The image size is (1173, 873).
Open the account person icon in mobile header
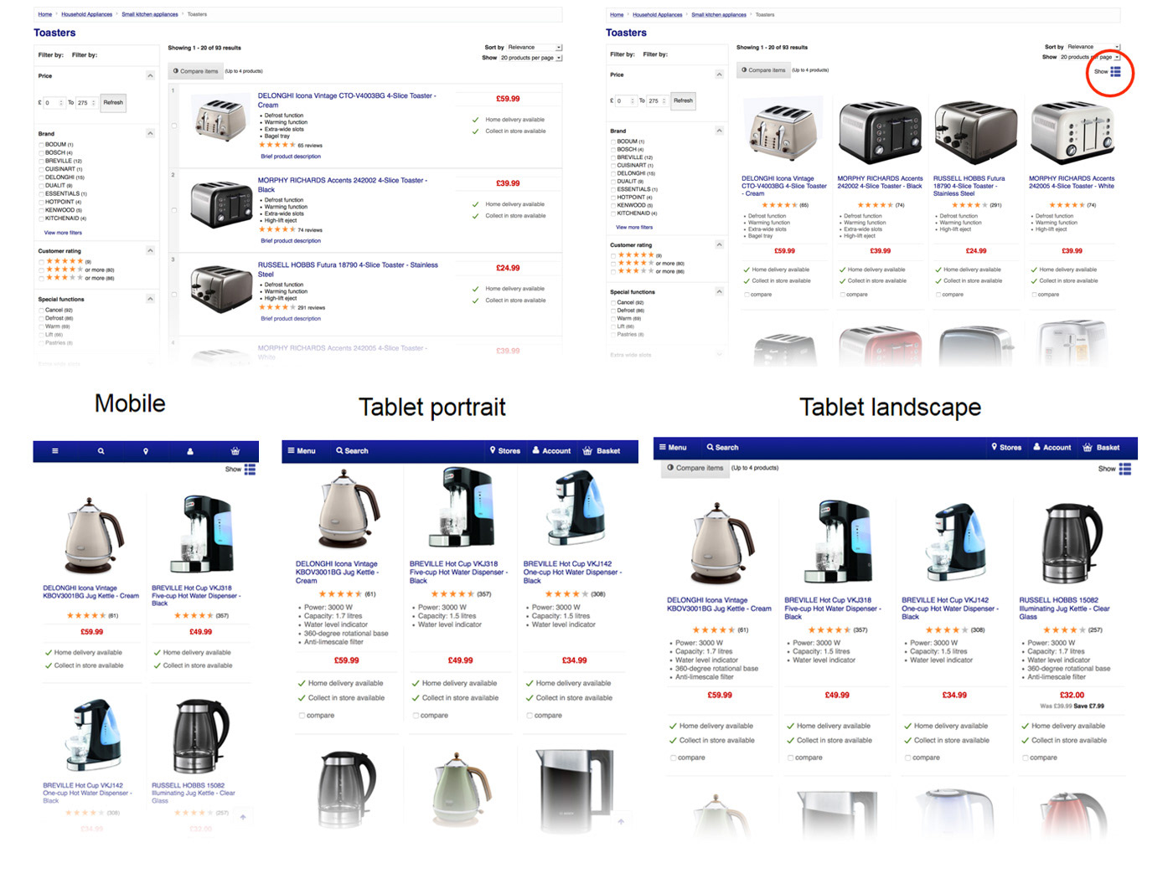pyautogui.click(x=190, y=451)
